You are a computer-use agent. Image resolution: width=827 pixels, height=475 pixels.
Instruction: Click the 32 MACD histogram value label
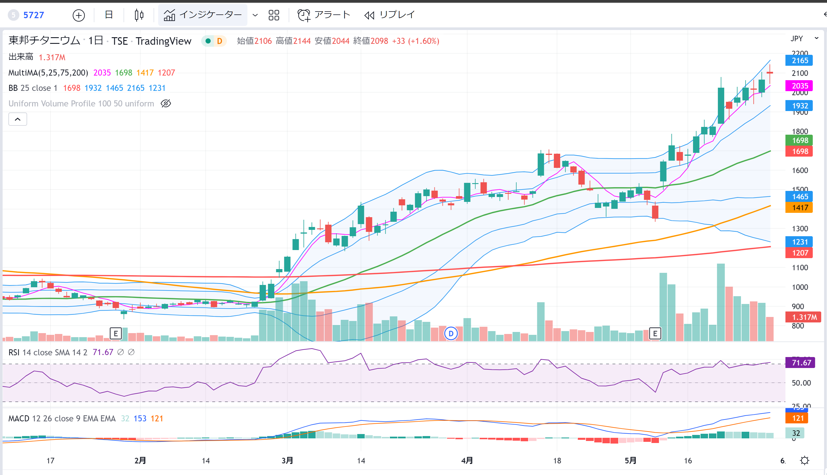[795, 433]
